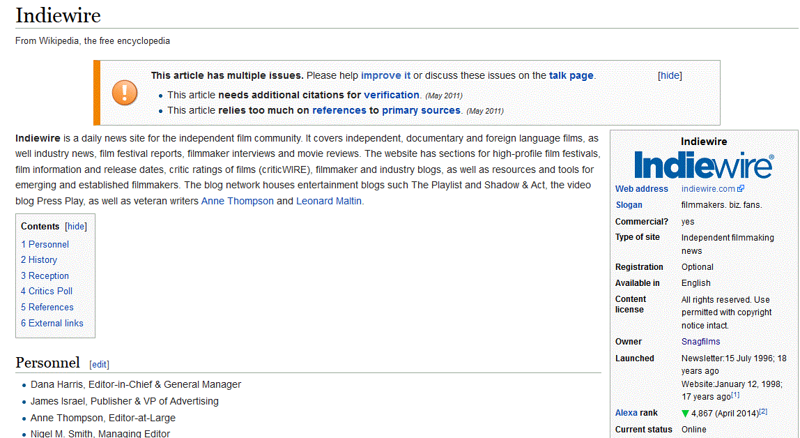Click the 'Launched' infobox label
The width and height of the screenshot is (800, 438).
pyautogui.click(x=634, y=358)
